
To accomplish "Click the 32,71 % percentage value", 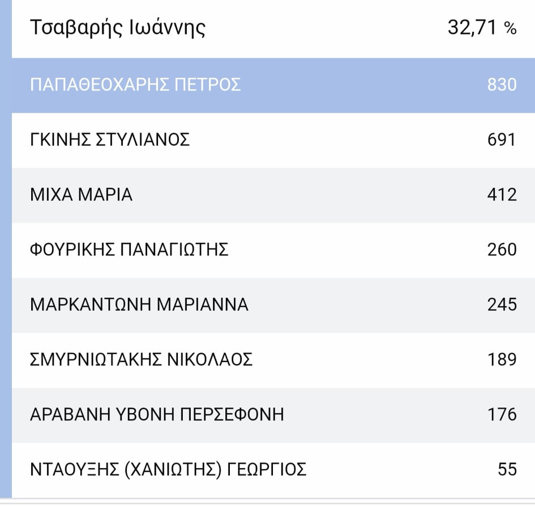I will (482, 26).
